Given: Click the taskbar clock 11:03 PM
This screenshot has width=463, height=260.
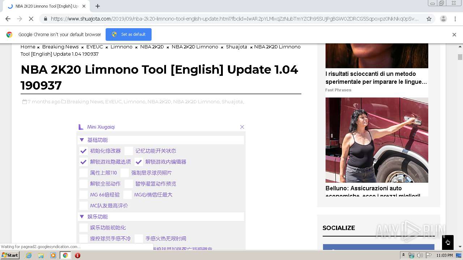Looking at the screenshot, I should coord(445,255).
